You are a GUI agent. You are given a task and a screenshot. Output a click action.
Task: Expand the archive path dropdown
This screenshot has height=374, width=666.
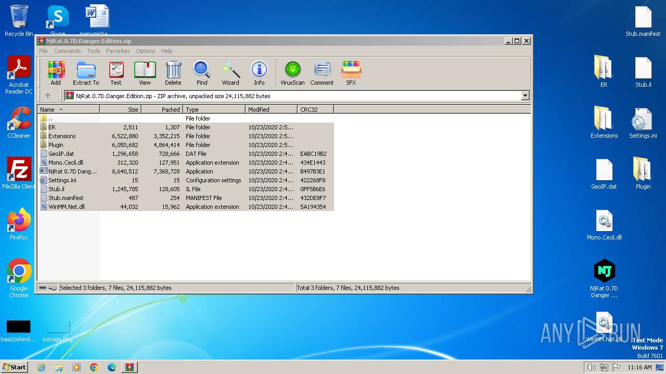525,96
